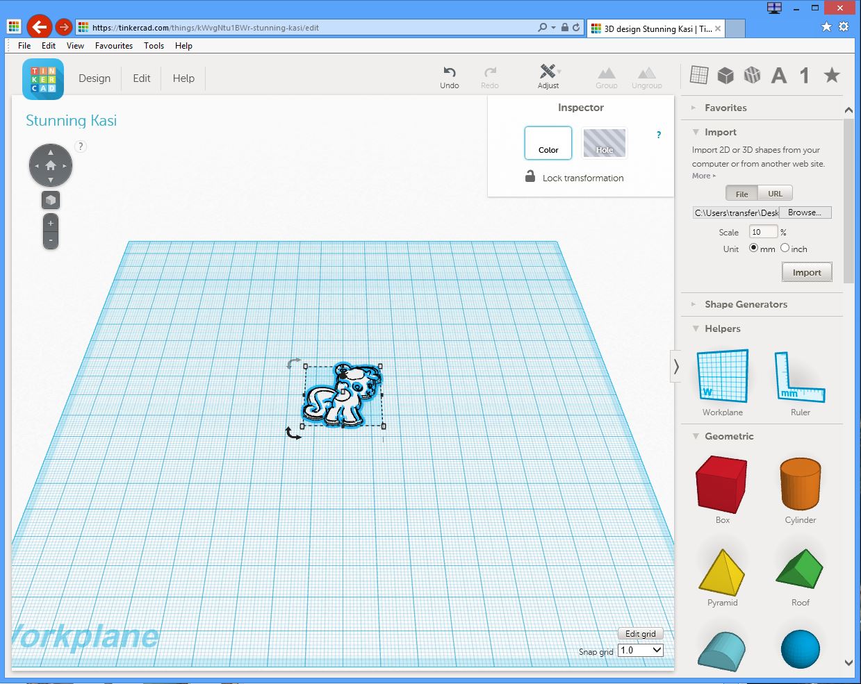Click the Edit grid button
This screenshot has width=861, height=684.
(641, 633)
